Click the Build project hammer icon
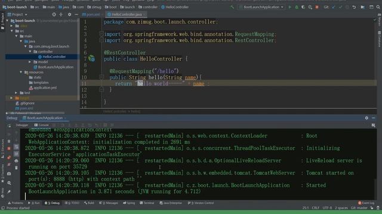 (232, 7)
